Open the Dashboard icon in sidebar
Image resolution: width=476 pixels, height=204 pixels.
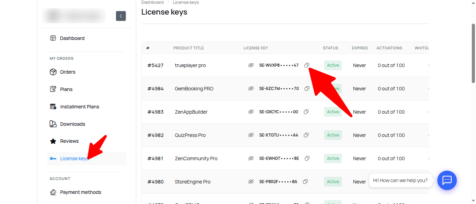(x=53, y=38)
